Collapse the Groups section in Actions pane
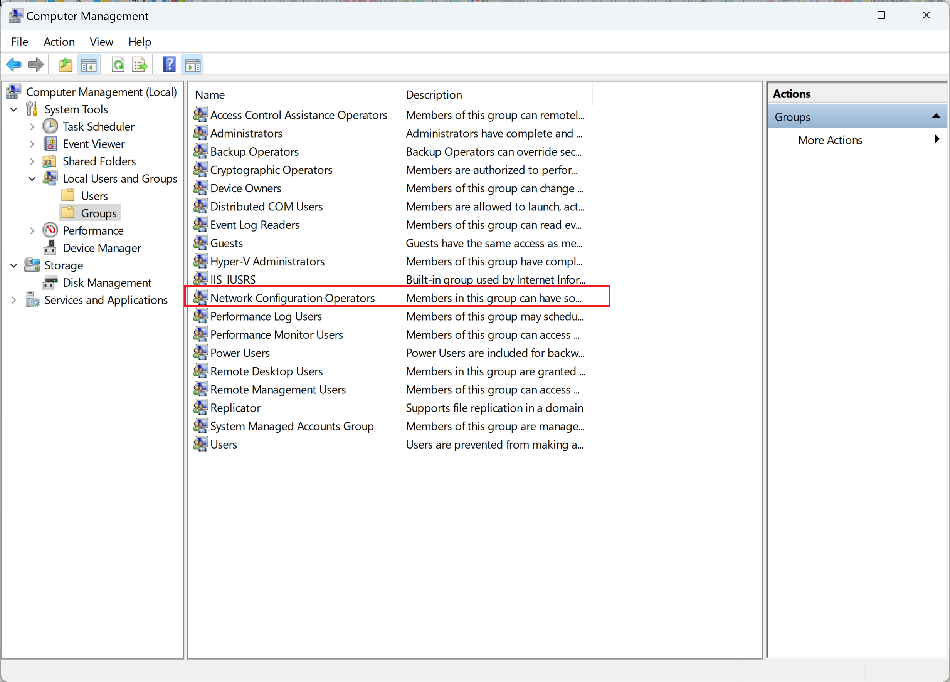 (936, 116)
